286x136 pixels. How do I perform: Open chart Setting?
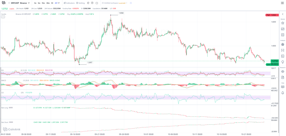pos(80,3)
